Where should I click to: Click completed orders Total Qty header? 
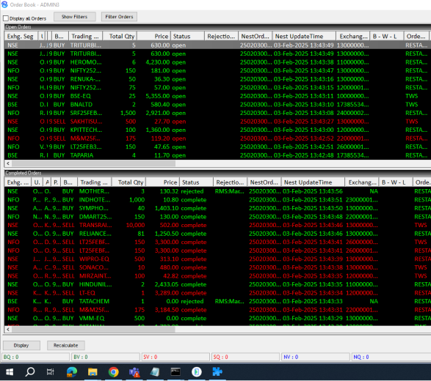click(x=128, y=182)
